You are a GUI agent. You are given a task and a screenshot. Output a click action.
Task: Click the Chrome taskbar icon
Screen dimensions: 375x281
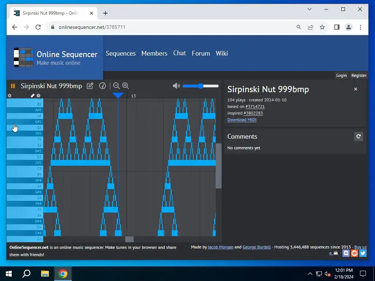pyautogui.click(x=63, y=274)
